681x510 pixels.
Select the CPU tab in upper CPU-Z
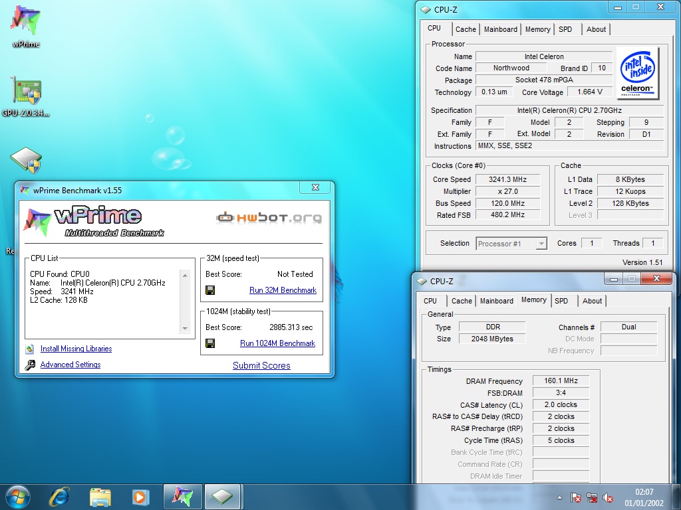434,28
